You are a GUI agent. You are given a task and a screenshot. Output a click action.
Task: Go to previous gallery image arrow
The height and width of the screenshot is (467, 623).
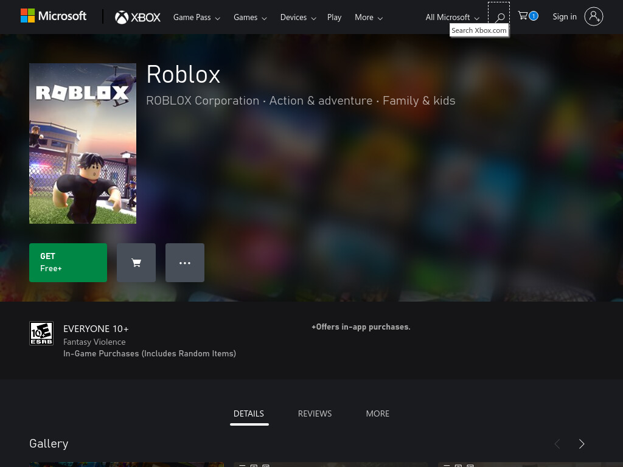point(557,444)
